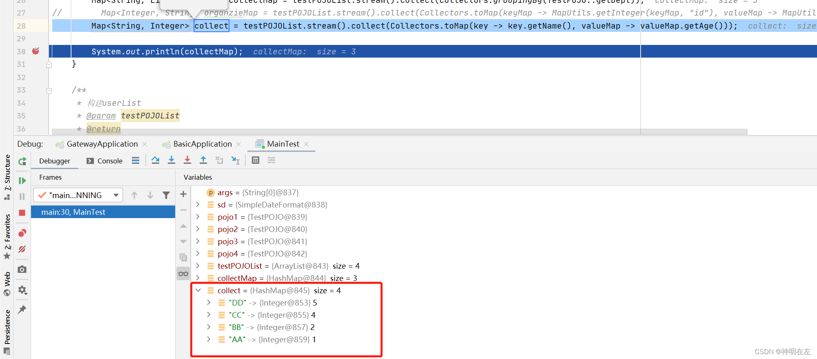Switch to Console tab
The height and width of the screenshot is (359, 817).
(105, 161)
